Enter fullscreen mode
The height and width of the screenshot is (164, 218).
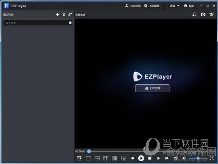point(212,158)
